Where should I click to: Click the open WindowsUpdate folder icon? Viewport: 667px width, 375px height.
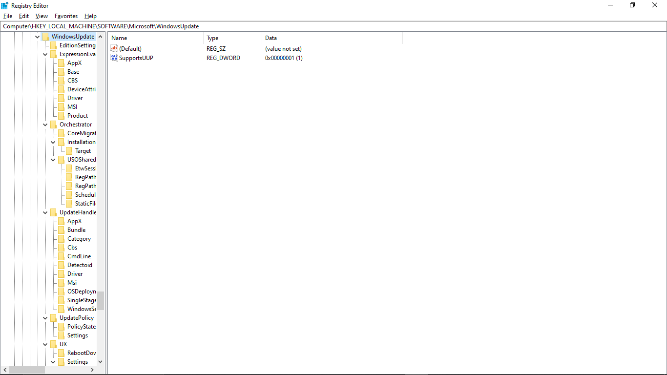pos(46,37)
